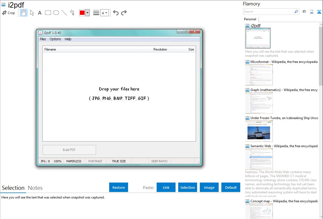
Task: Toggle PORTRAIT in the i2pdf status bar
Action: (x=95, y=161)
